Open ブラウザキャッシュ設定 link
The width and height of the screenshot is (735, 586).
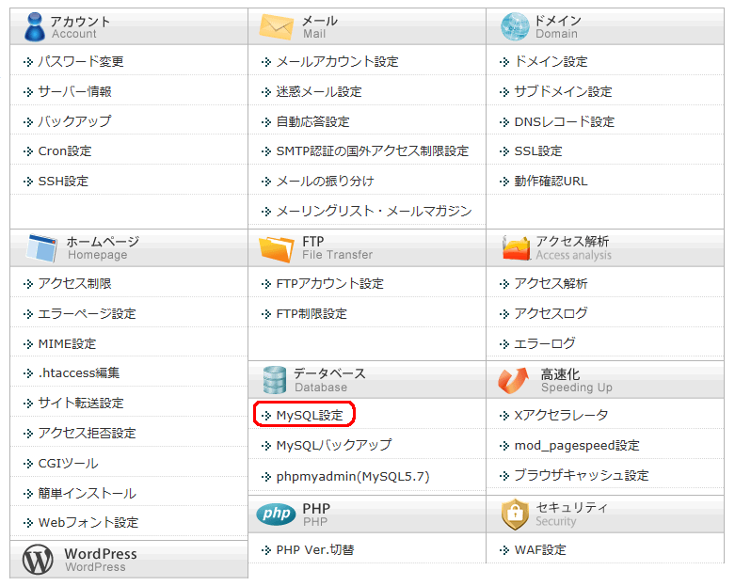pos(582,475)
